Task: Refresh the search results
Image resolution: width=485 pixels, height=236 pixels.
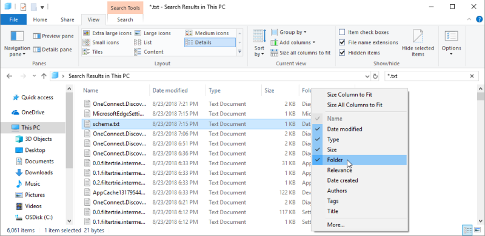Action: tap(375, 76)
